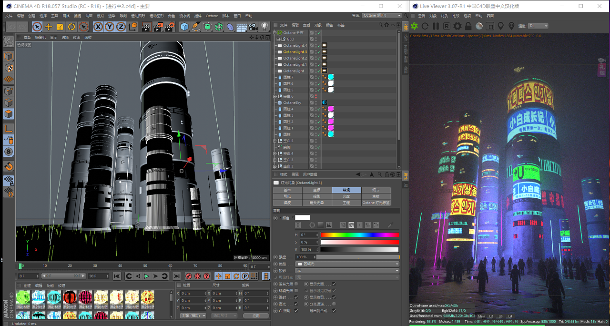Expand the 颜色 color parameter triangle

click(x=280, y=218)
